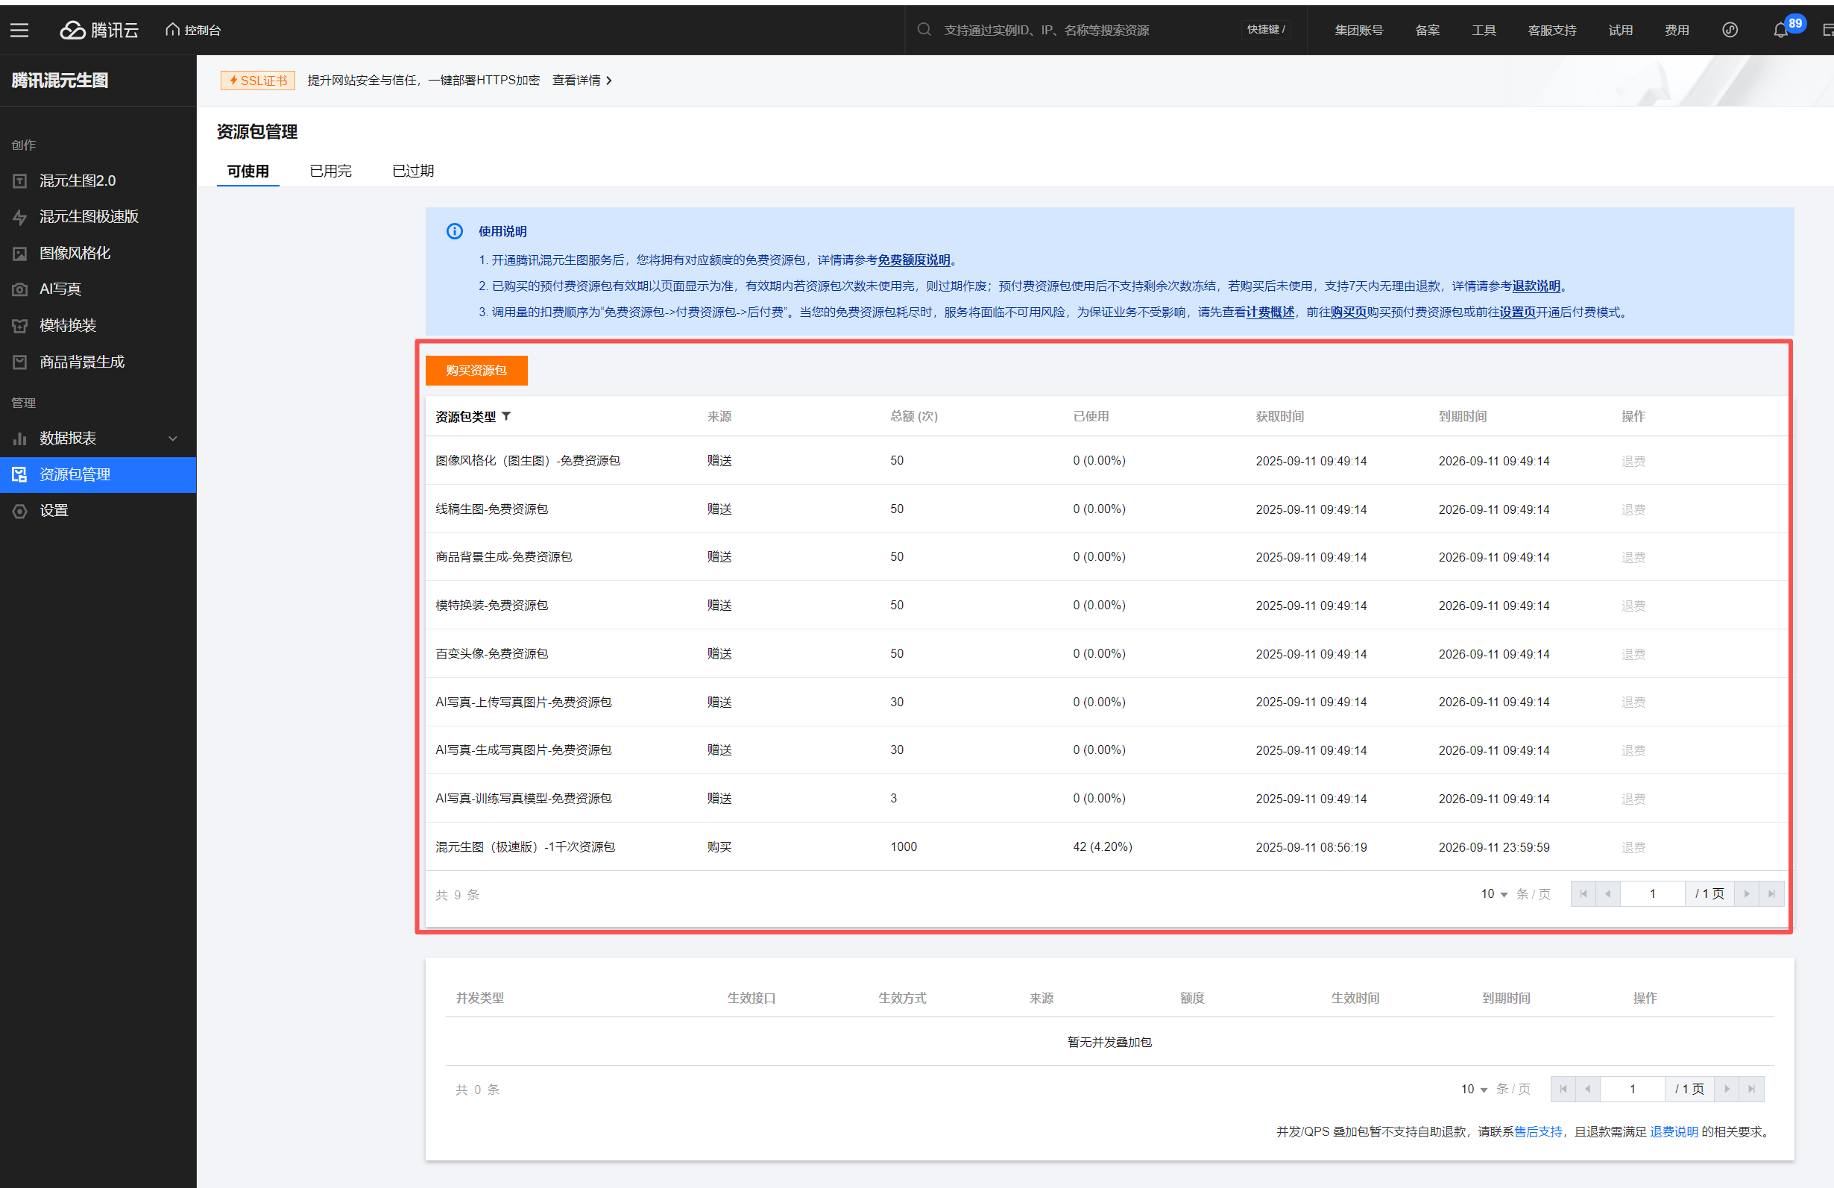Open the 免费额度说明 link

914,260
